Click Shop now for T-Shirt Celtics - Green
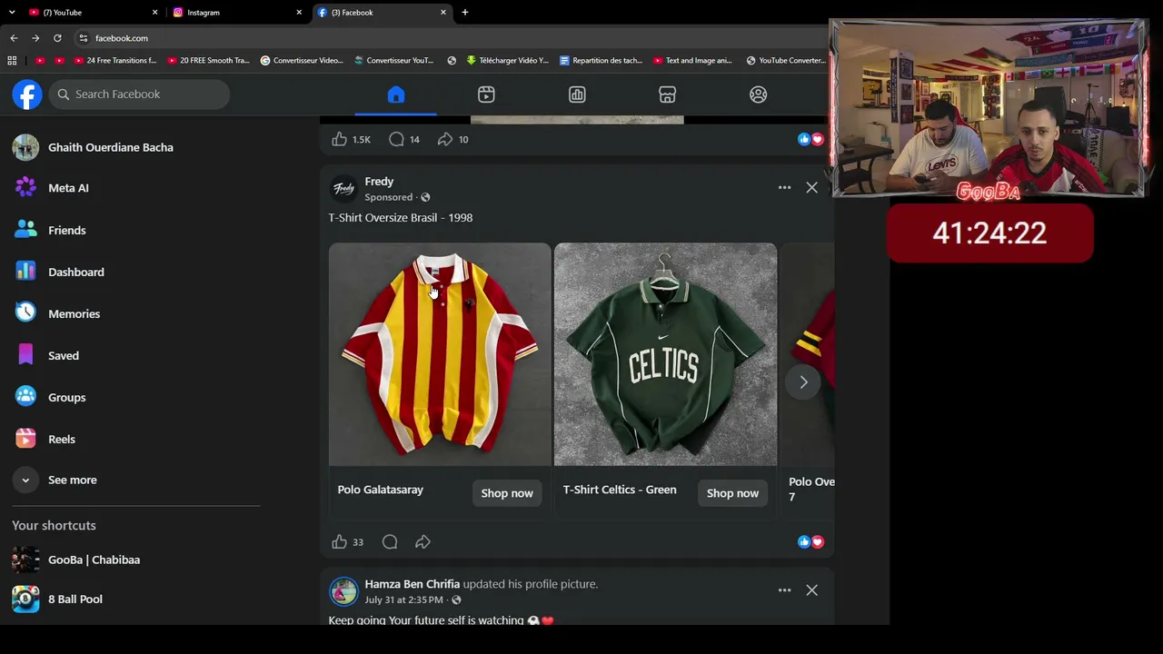The image size is (1163, 654). click(732, 493)
